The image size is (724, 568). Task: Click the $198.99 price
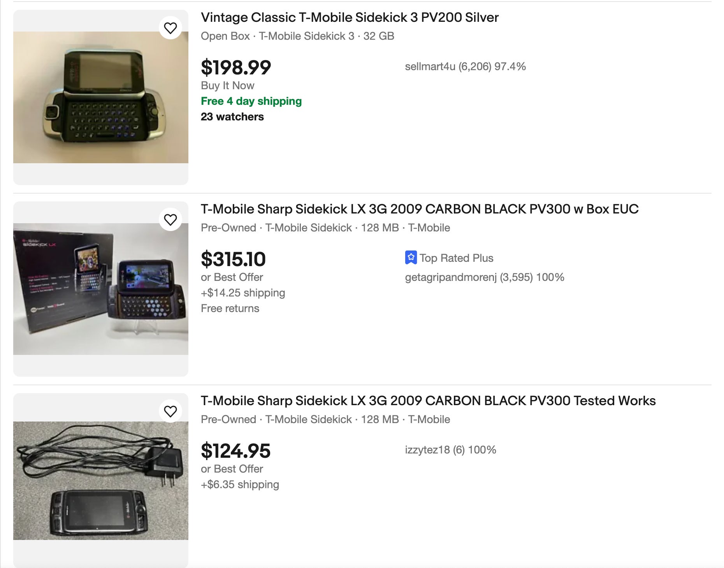coord(236,67)
